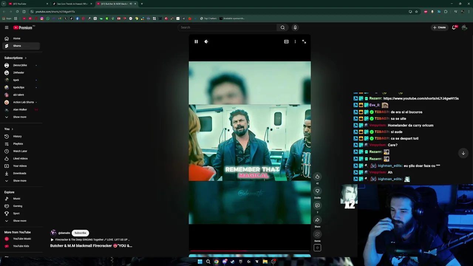Open (Motor)Bike subscription channel
473x266 pixels.
[x=21, y=65]
